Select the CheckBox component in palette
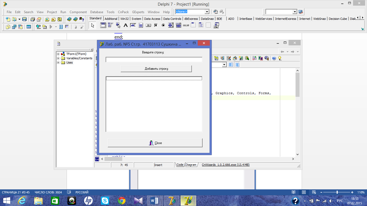Screen dimensions: 367x206 156,25
